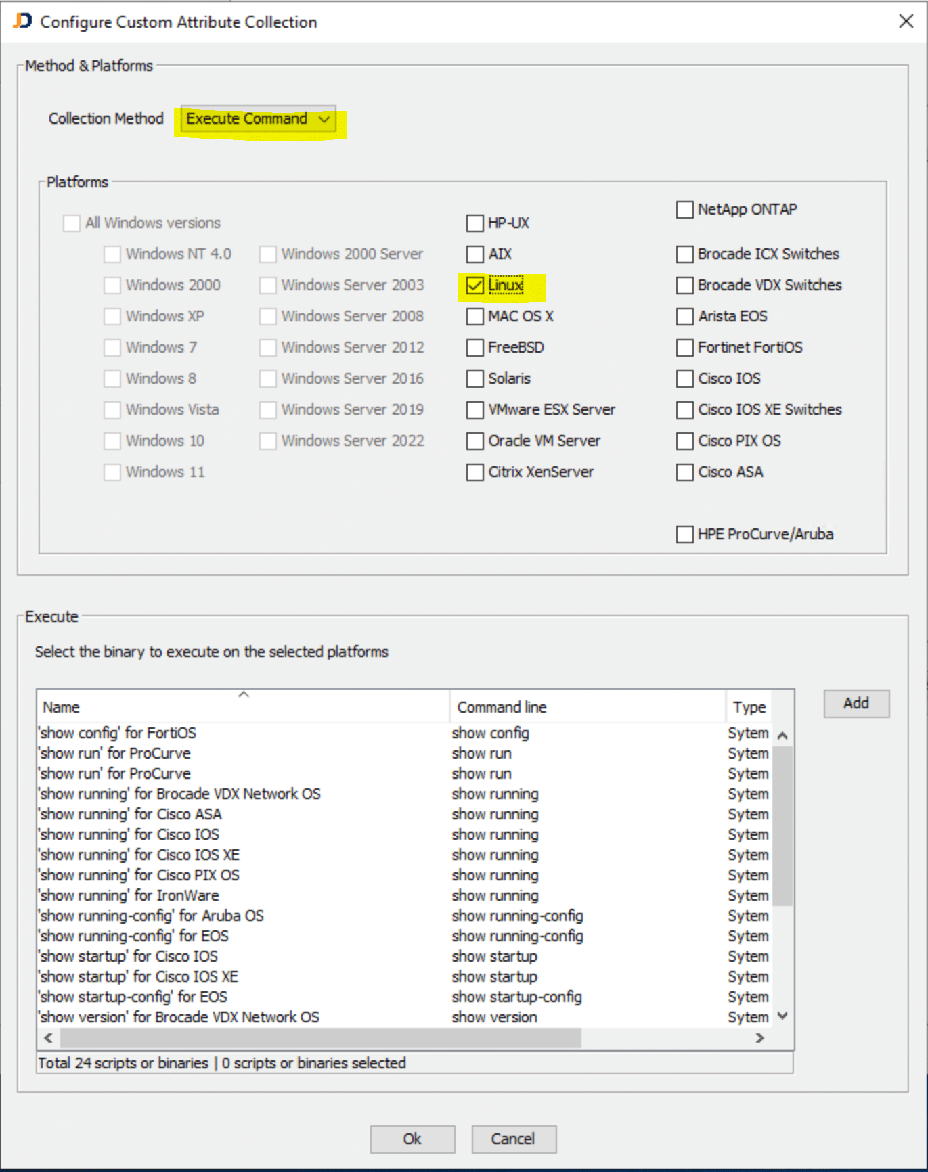Viewport: 928px width, 1172px height.
Task: Select Arista EOS checkbox
Action: (x=685, y=317)
